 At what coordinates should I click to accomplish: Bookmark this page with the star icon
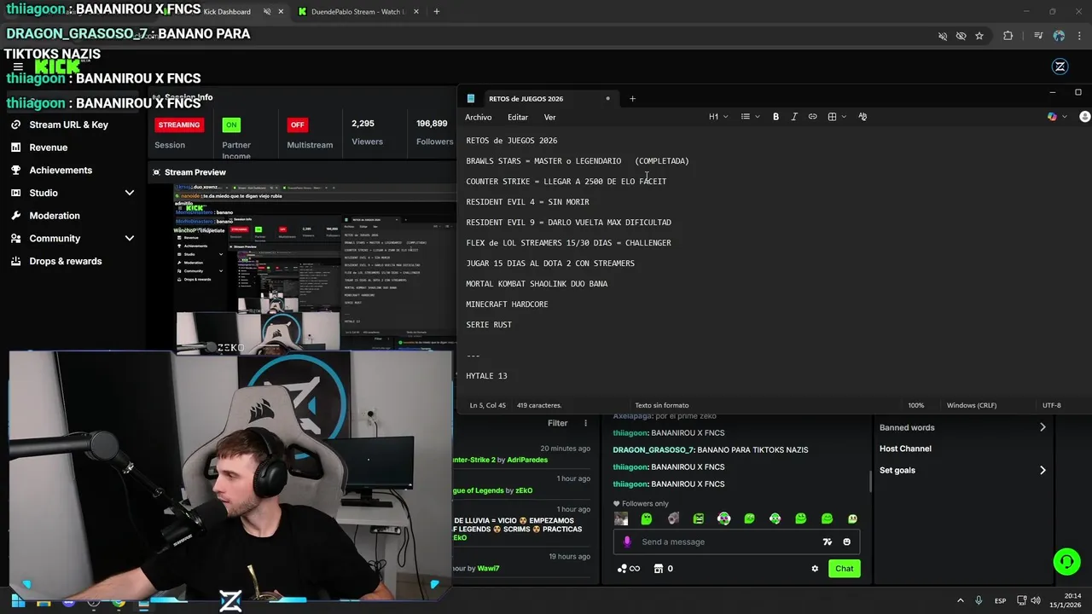click(979, 36)
